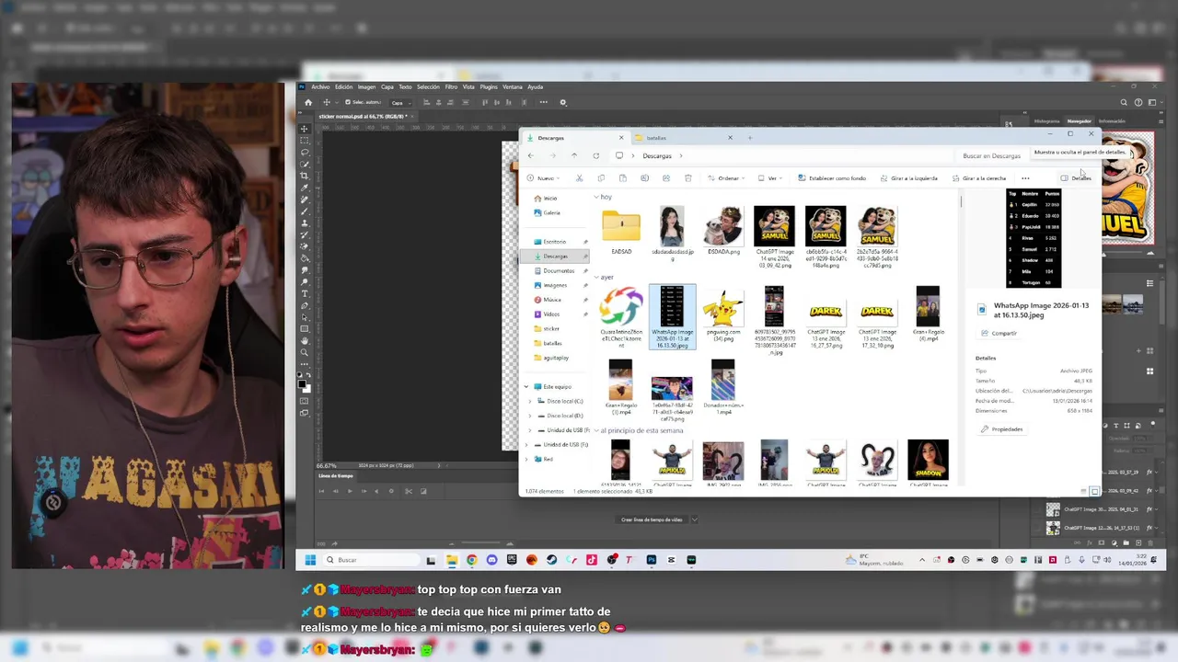The width and height of the screenshot is (1178, 662).
Task: Select the Lasso tool
Action: coord(305,153)
